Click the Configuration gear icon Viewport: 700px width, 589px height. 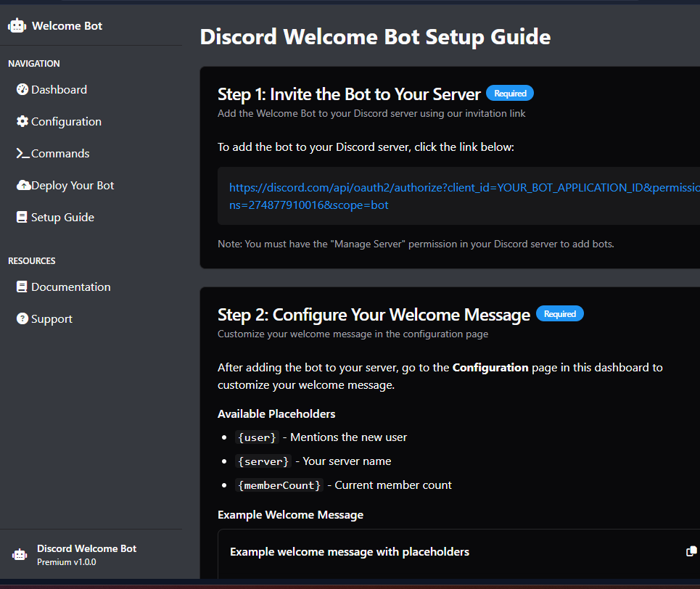point(22,121)
